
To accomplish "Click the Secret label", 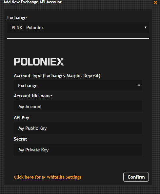I will click(20, 139).
